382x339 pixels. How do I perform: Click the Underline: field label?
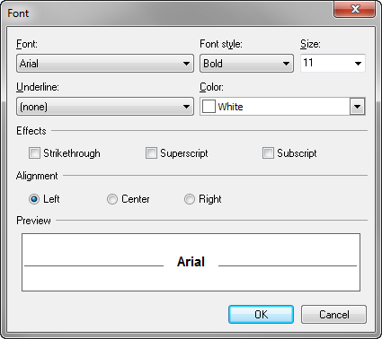[38, 87]
